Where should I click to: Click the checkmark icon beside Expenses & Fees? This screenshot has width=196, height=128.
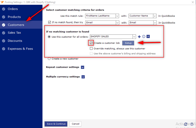point(4,49)
